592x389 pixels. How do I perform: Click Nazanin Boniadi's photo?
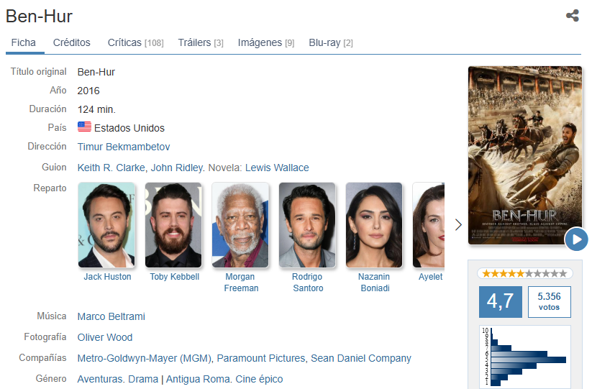(374, 225)
